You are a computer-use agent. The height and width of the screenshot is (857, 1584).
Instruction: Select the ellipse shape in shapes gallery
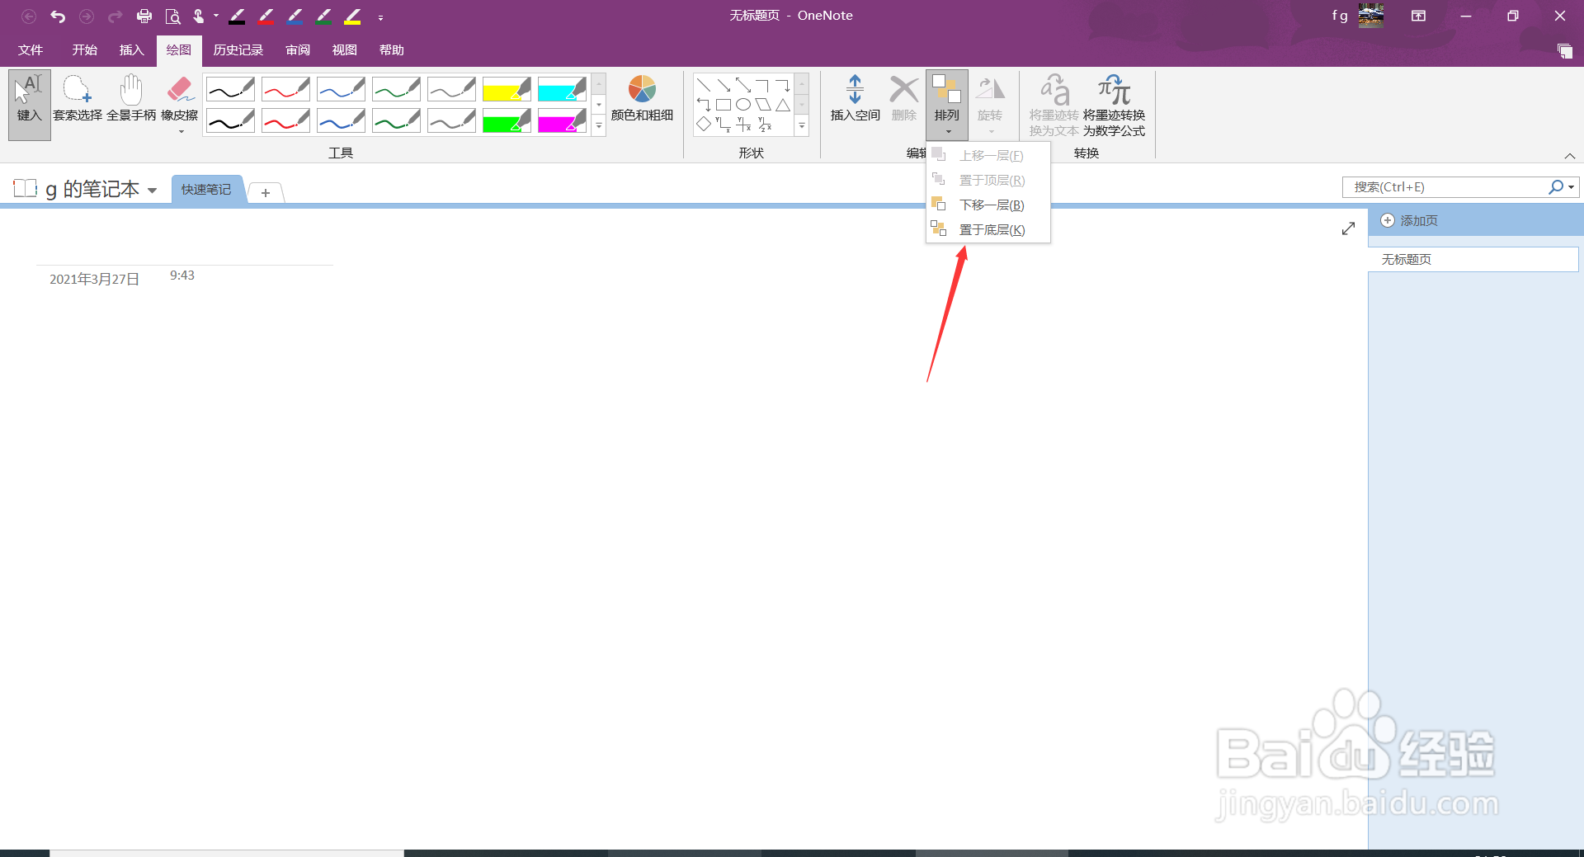pos(743,105)
